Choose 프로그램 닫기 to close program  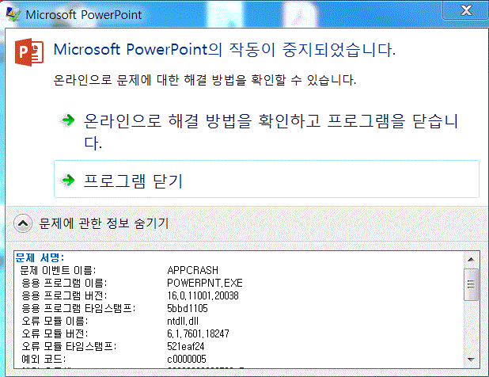coord(267,179)
